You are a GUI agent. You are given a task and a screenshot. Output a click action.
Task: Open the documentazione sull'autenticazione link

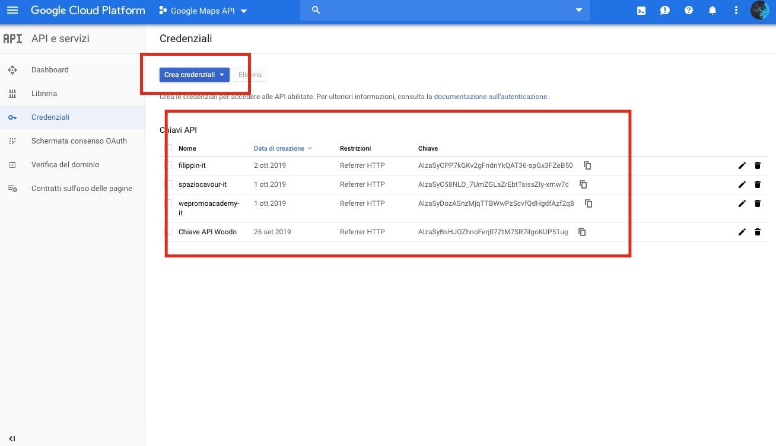click(x=491, y=96)
